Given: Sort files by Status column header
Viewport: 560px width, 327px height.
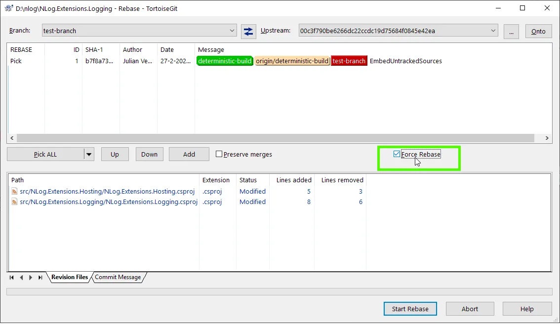Looking at the screenshot, I should click(x=248, y=180).
